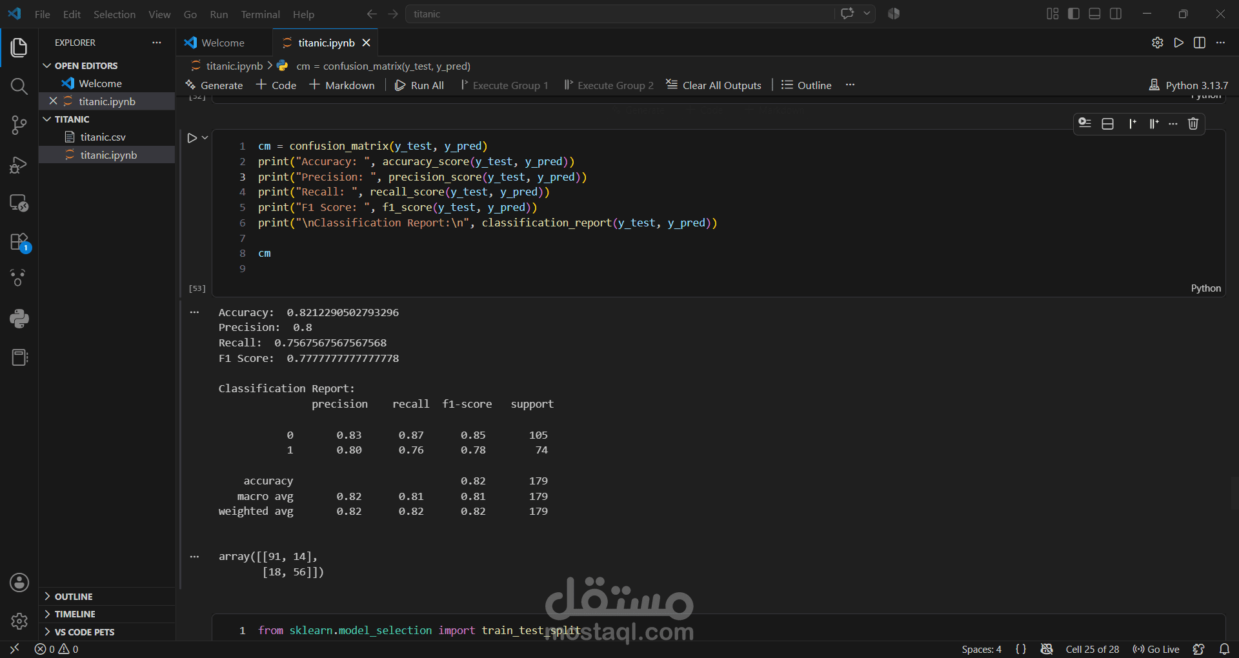The image size is (1239, 658).
Task: Open remote window button in status bar
Action: click(x=14, y=649)
